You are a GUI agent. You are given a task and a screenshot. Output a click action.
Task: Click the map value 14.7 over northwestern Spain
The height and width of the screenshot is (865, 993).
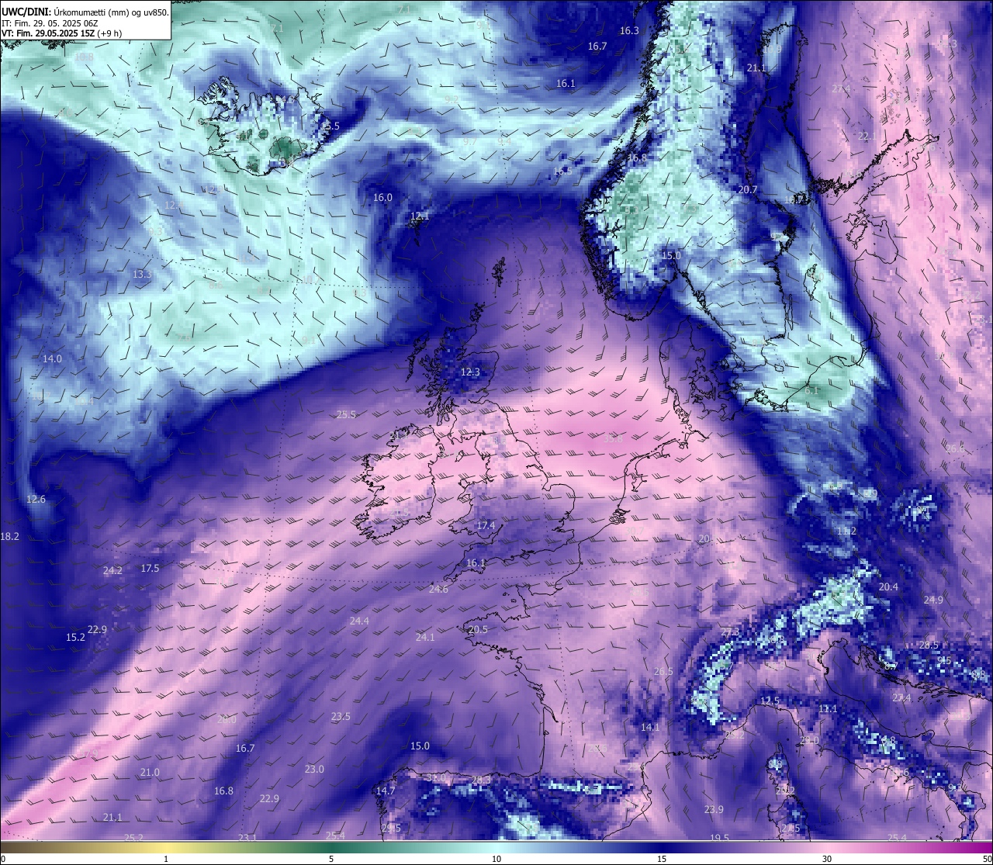point(386,791)
